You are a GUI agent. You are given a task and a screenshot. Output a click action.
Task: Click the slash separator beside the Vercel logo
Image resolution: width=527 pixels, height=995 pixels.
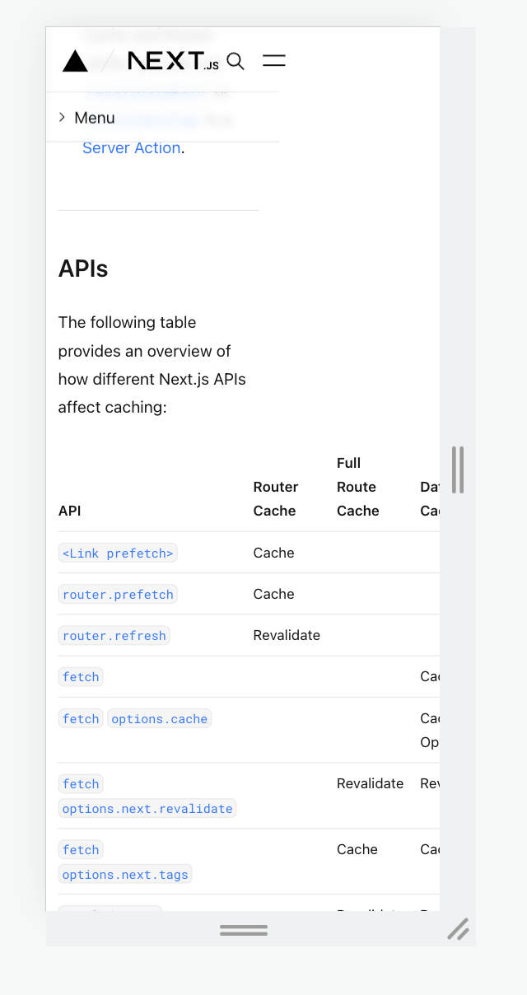click(106, 61)
